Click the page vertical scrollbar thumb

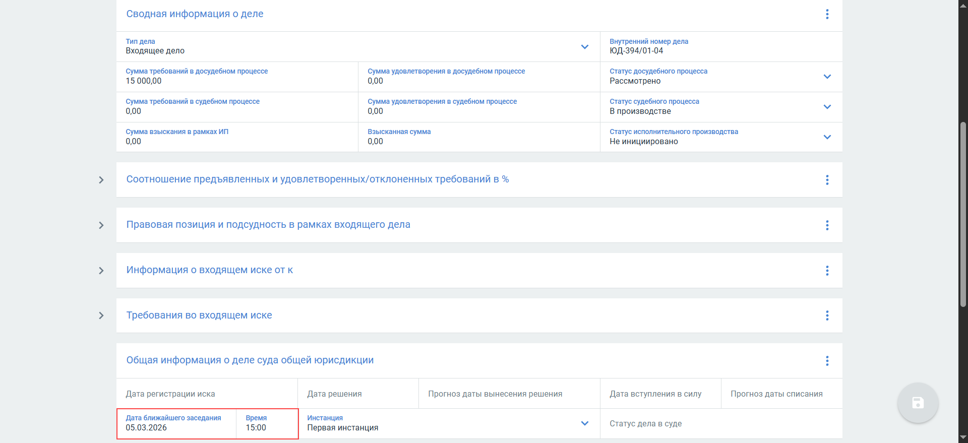coord(963,214)
